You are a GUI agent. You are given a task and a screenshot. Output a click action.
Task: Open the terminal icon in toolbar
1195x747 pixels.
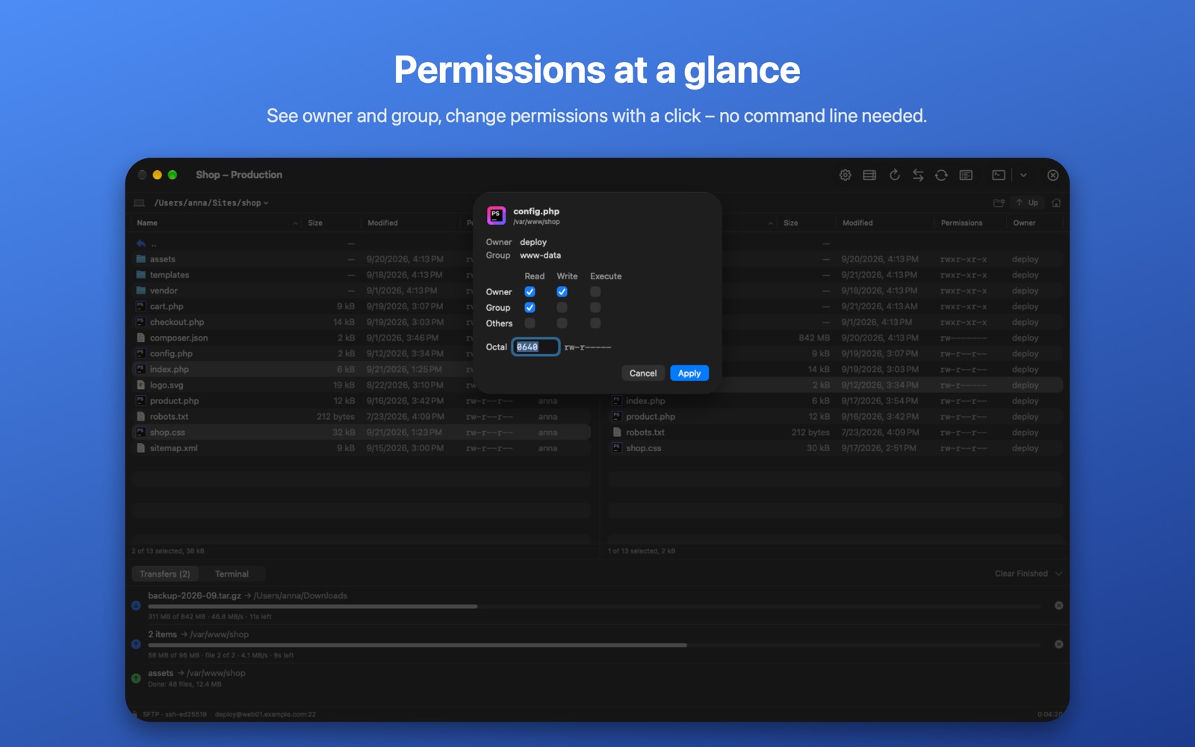click(999, 175)
